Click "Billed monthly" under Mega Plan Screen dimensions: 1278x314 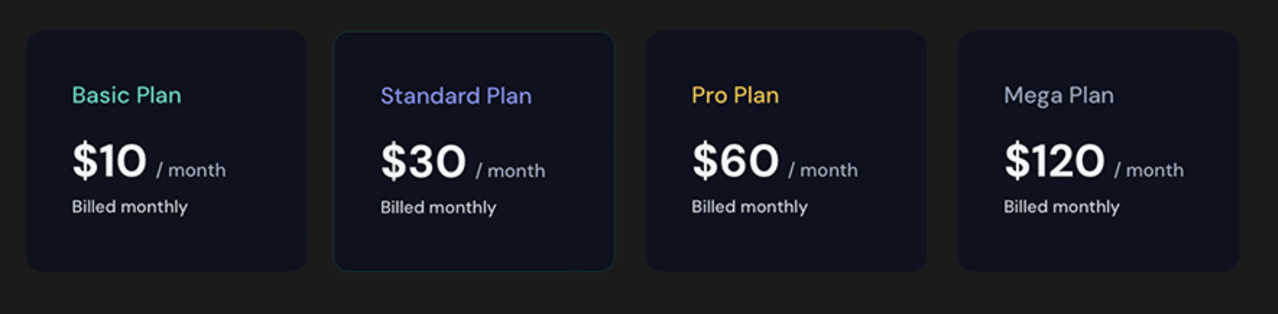1062,207
